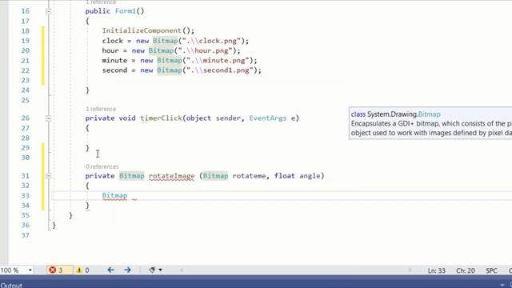This screenshot has width=512, height=288.
Task: Click the EventArgs type on line 26
Action: pos(268,118)
